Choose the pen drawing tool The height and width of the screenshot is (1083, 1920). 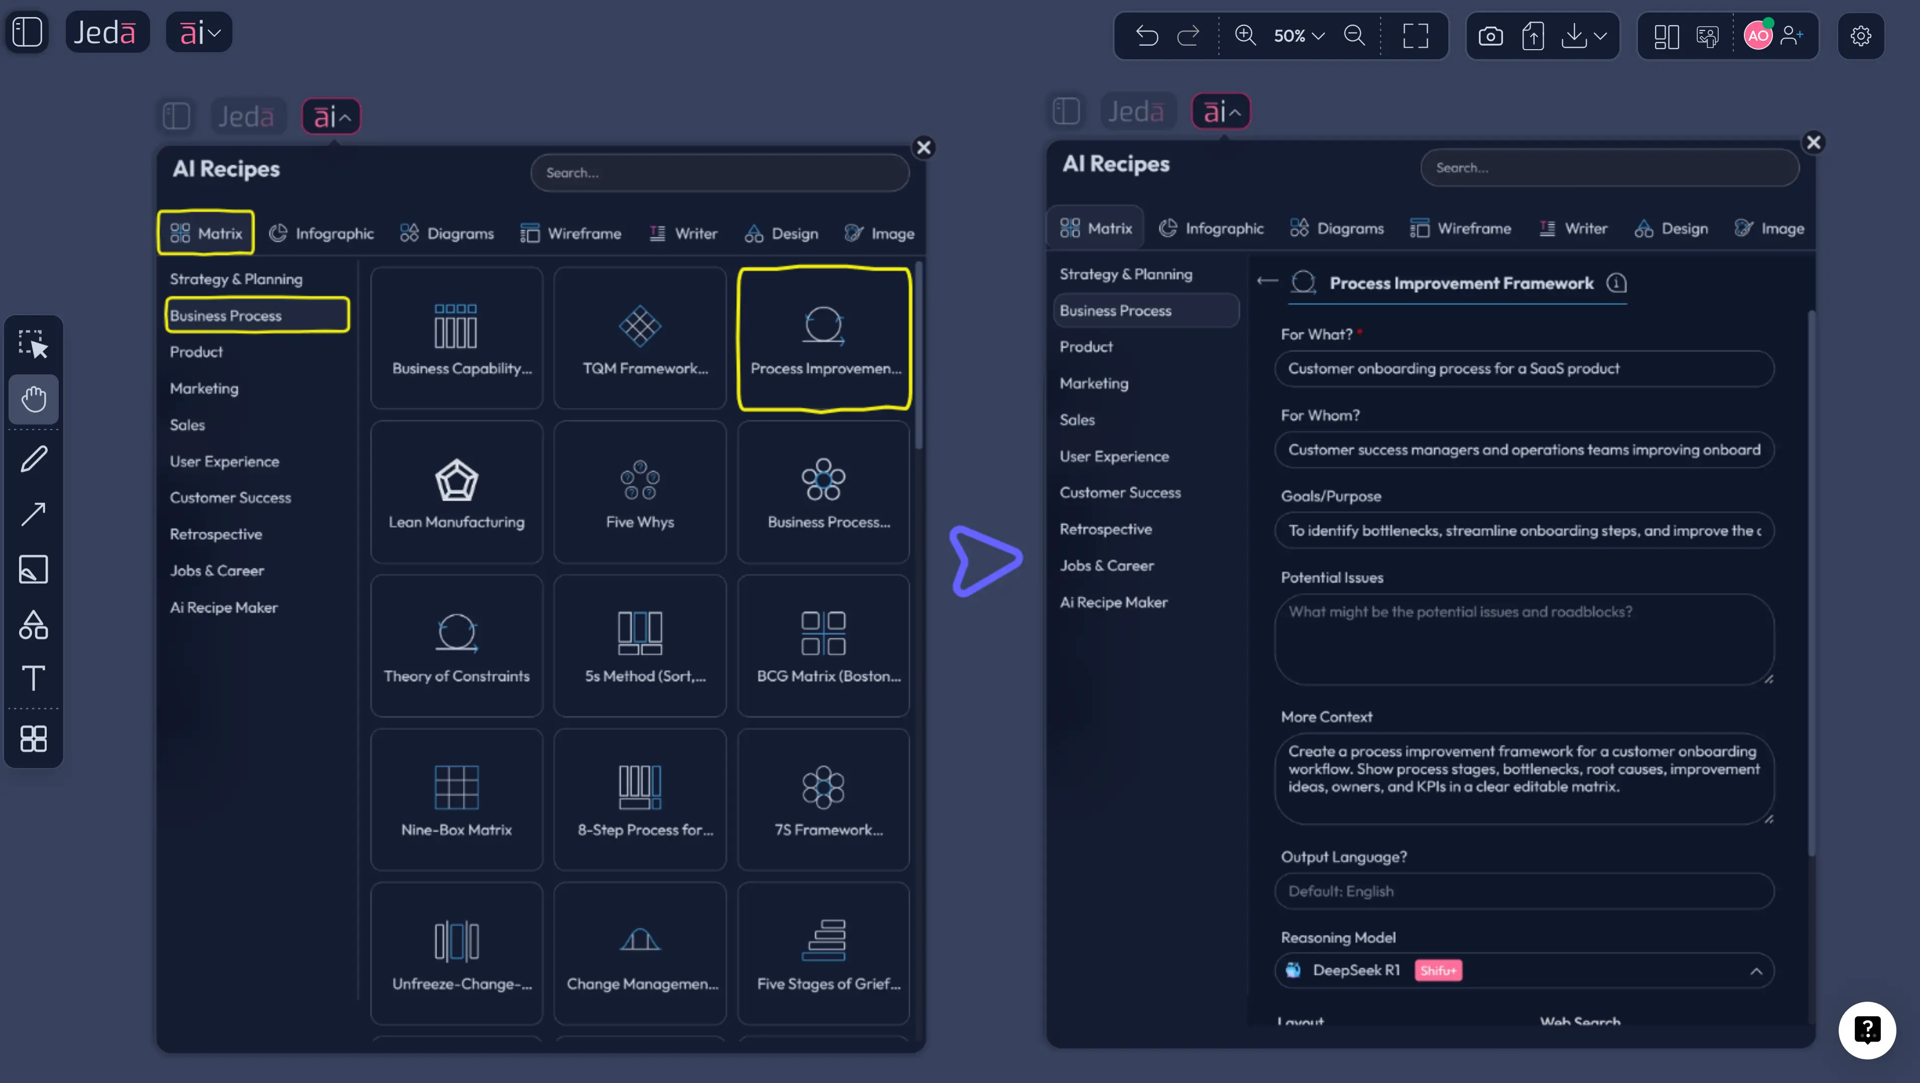(34, 459)
